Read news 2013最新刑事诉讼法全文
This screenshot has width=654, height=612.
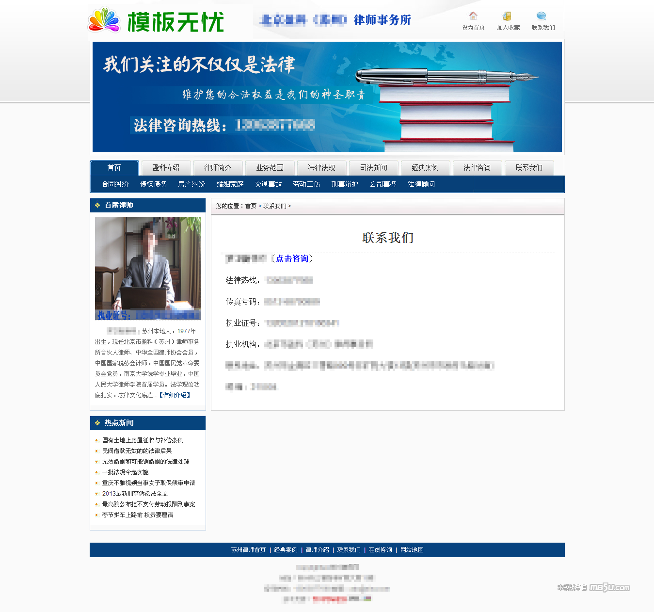point(135,494)
